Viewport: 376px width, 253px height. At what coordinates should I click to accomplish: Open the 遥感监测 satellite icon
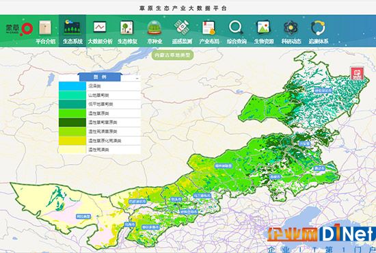click(182, 27)
